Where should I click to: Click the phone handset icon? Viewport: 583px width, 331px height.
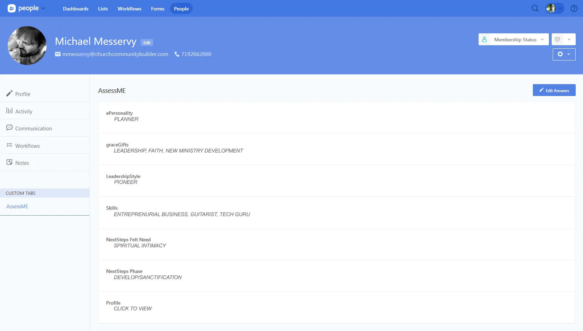pyautogui.click(x=177, y=54)
